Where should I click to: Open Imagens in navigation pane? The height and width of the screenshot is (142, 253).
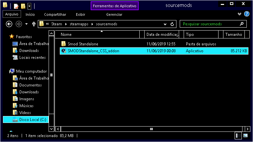point(27,99)
